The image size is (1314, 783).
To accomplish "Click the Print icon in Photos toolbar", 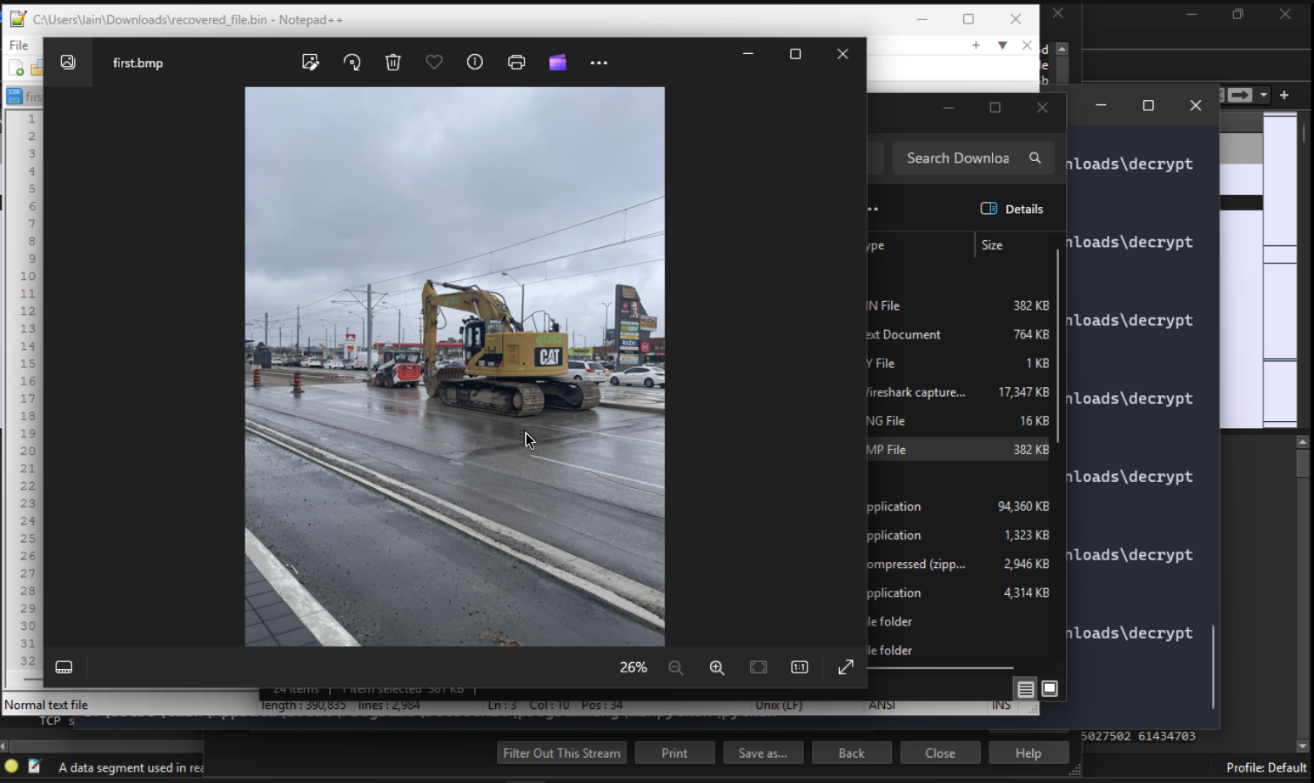I will [x=517, y=63].
